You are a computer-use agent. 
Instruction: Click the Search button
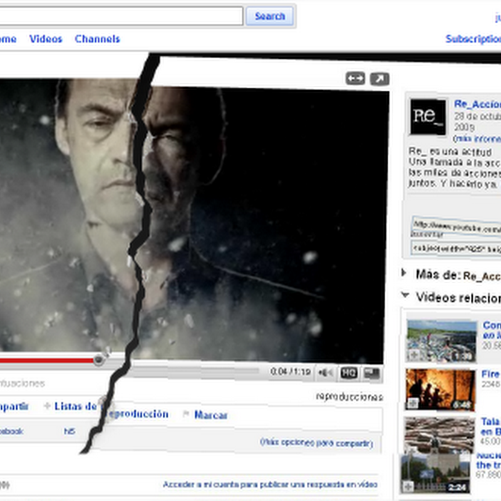pyautogui.click(x=270, y=16)
